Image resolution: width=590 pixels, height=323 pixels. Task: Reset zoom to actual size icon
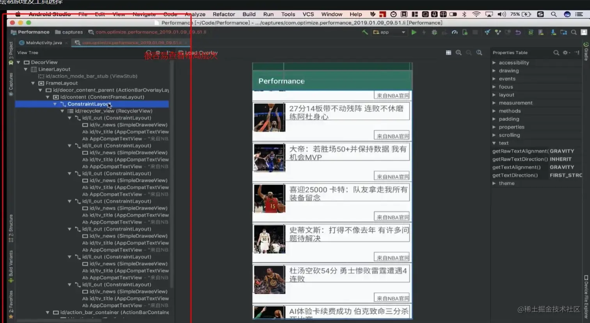[479, 53]
